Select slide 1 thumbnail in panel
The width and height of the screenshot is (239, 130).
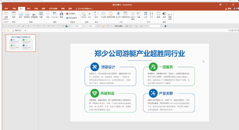point(21,43)
